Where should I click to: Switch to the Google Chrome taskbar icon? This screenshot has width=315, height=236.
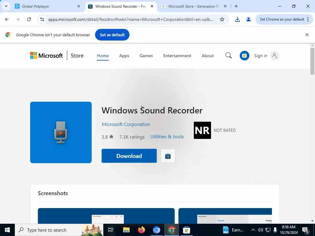(x=172, y=230)
